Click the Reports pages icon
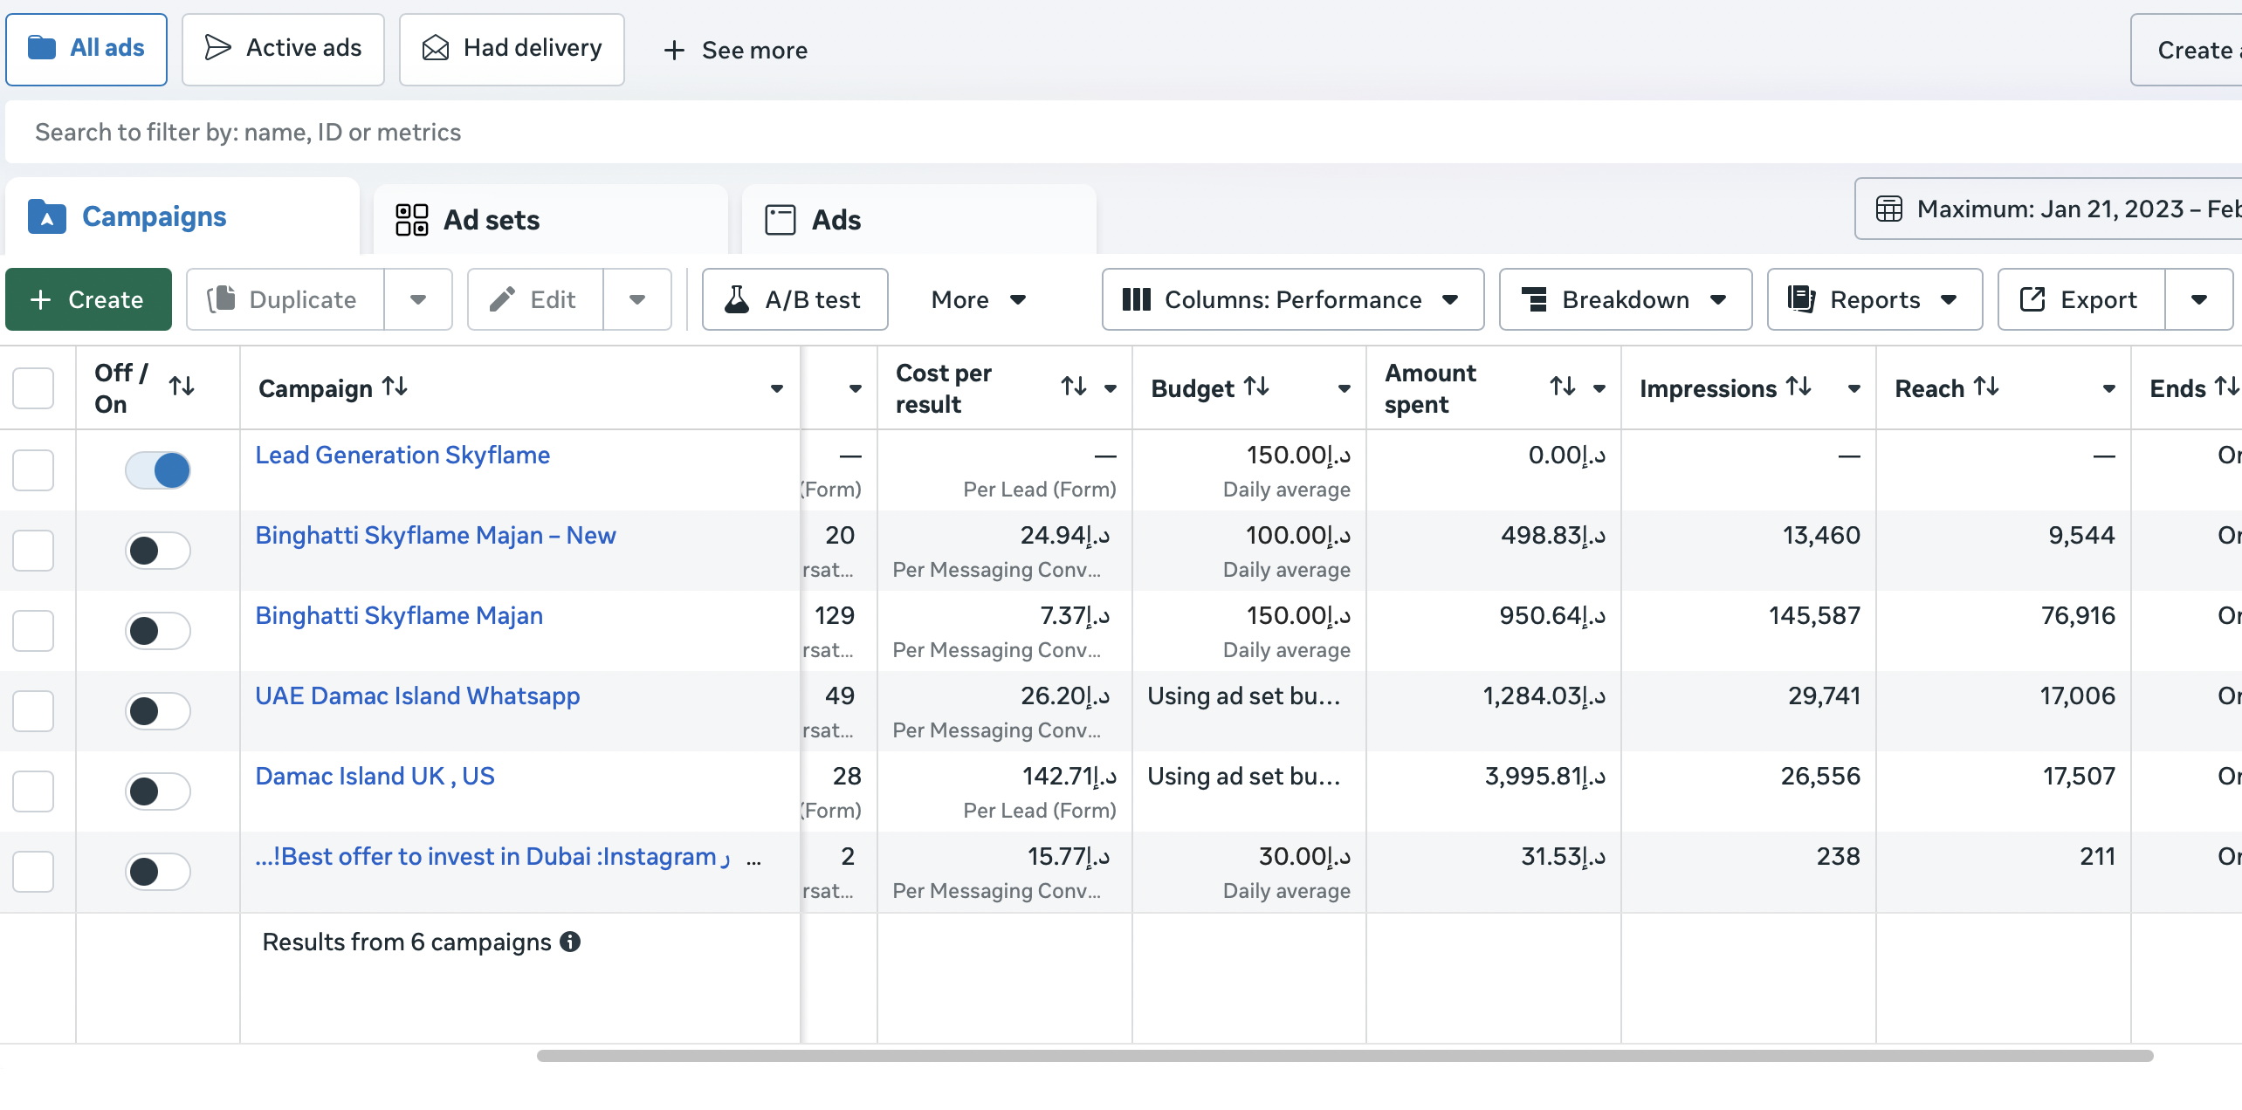Screen dimensions: 2242x1110 click(x=1801, y=299)
